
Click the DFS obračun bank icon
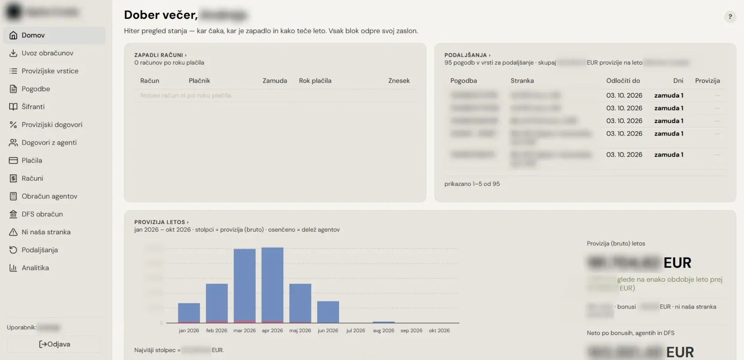coord(13,215)
